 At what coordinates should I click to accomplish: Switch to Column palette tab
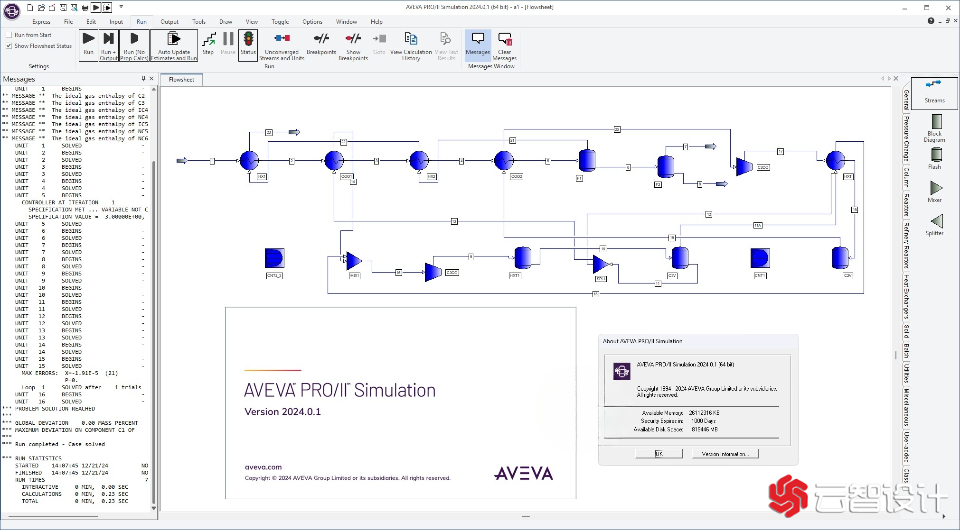[x=906, y=177]
